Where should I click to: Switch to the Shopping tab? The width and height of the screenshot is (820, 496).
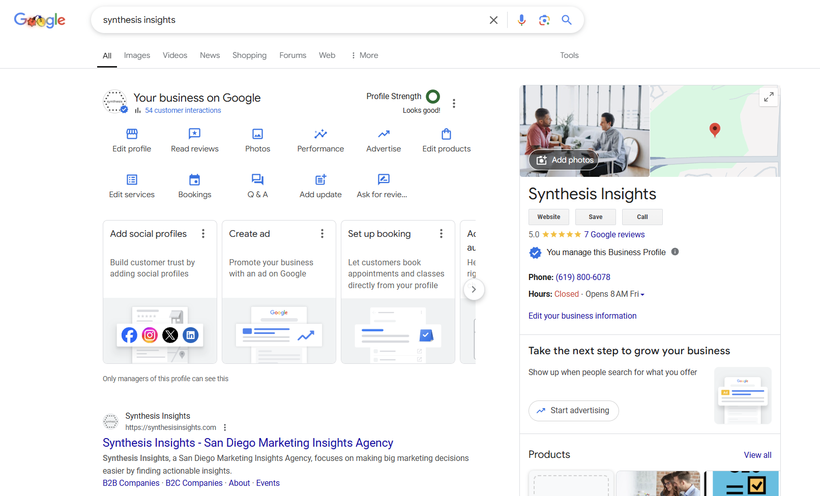pyautogui.click(x=249, y=55)
